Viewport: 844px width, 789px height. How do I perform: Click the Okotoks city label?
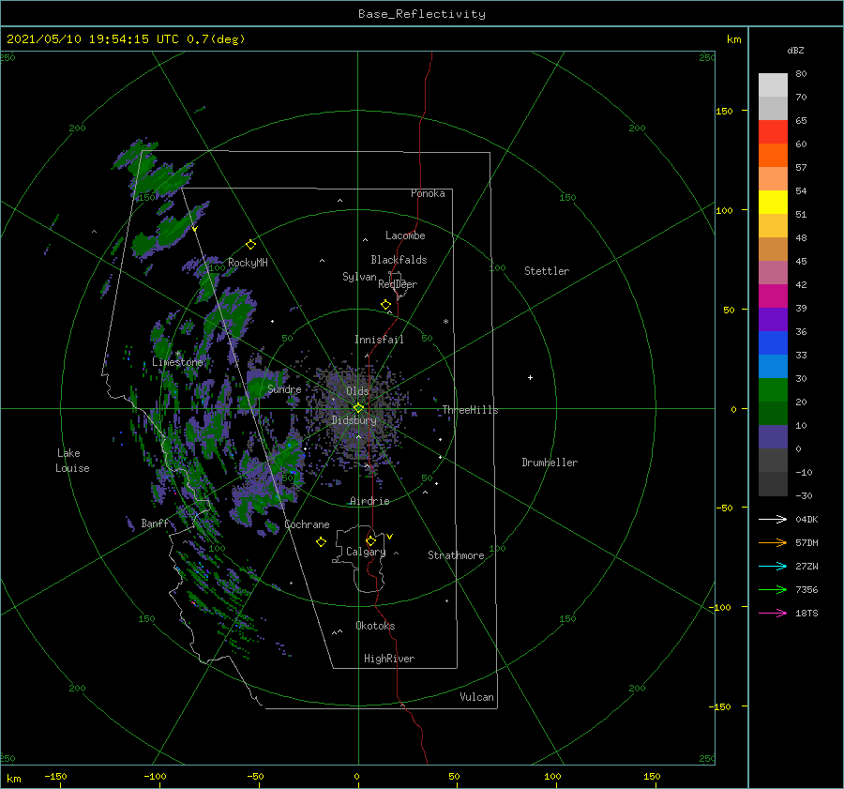pyautogui.click(x=375, y=625)
